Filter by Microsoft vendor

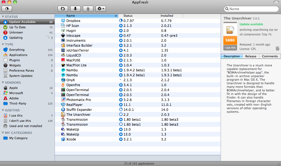point(27,93)
